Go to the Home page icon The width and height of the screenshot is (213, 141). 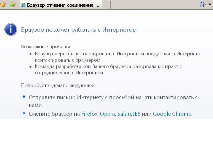[203, 4]
